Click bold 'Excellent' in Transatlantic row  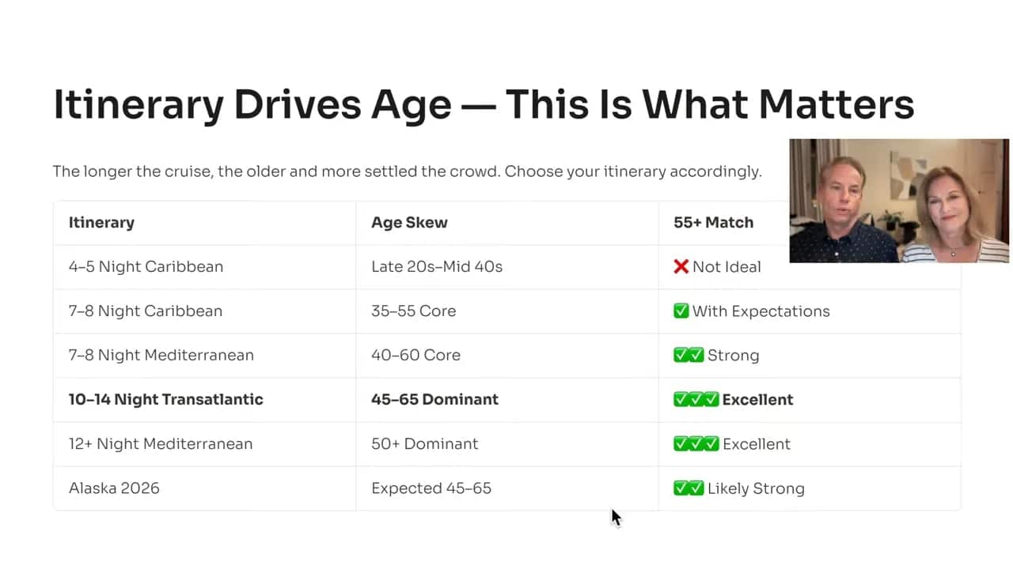[758, 400]
